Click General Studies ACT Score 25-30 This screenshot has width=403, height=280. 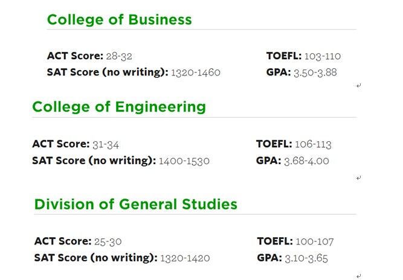pos(108,242)
